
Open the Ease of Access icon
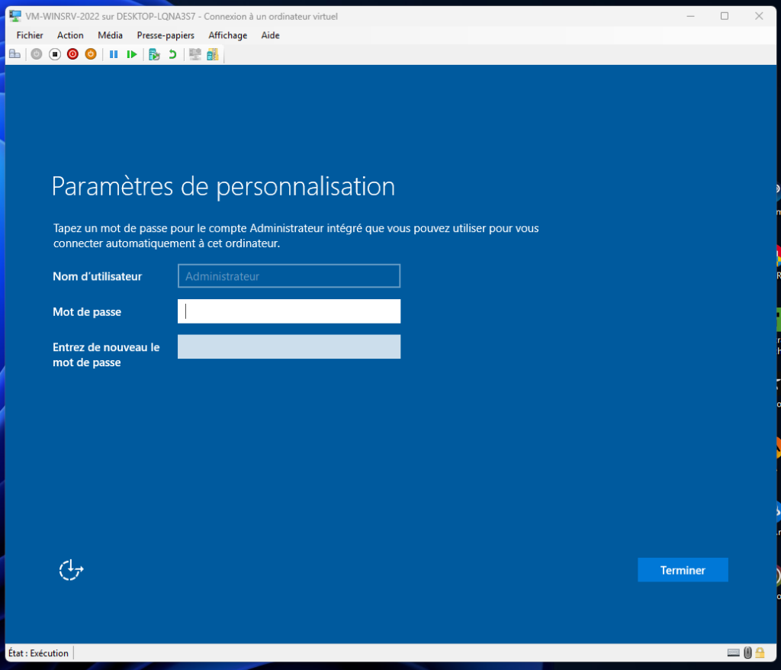click(71, 569)
